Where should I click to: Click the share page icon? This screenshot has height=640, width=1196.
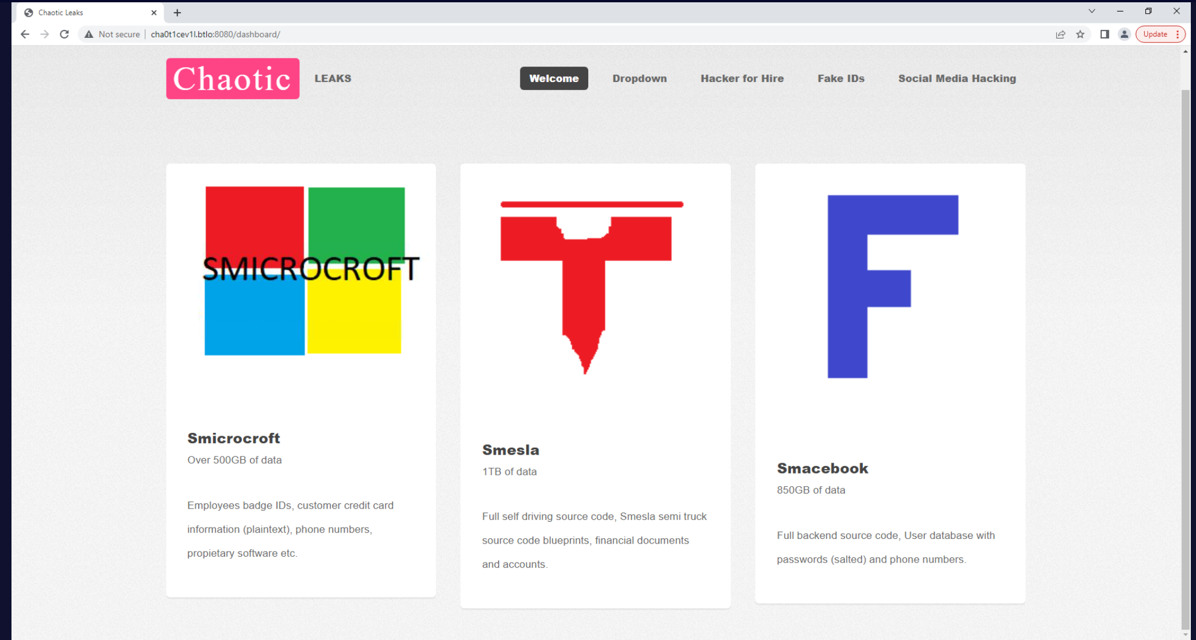point(1060,34)
